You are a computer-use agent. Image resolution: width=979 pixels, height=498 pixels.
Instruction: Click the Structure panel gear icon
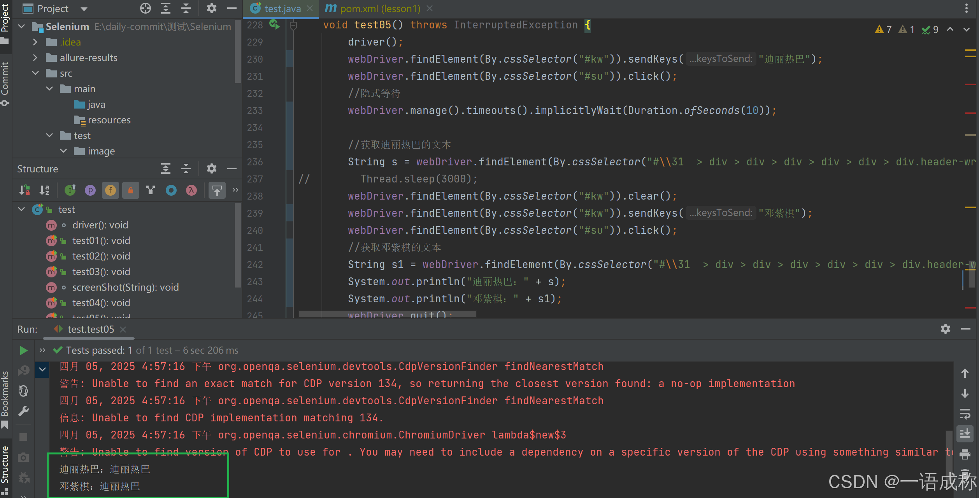click(x=211, y=168)
